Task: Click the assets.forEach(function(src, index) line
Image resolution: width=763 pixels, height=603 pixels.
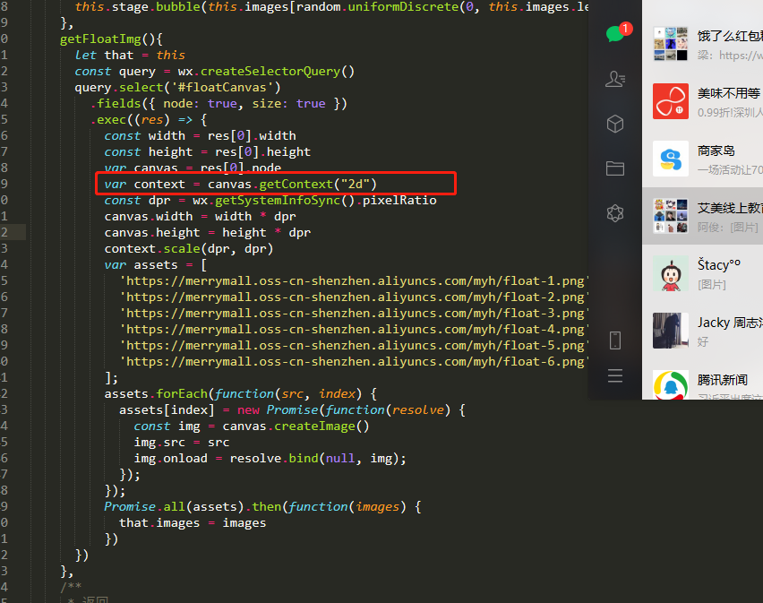Action: pyautogui.click(x=240, y=393)
